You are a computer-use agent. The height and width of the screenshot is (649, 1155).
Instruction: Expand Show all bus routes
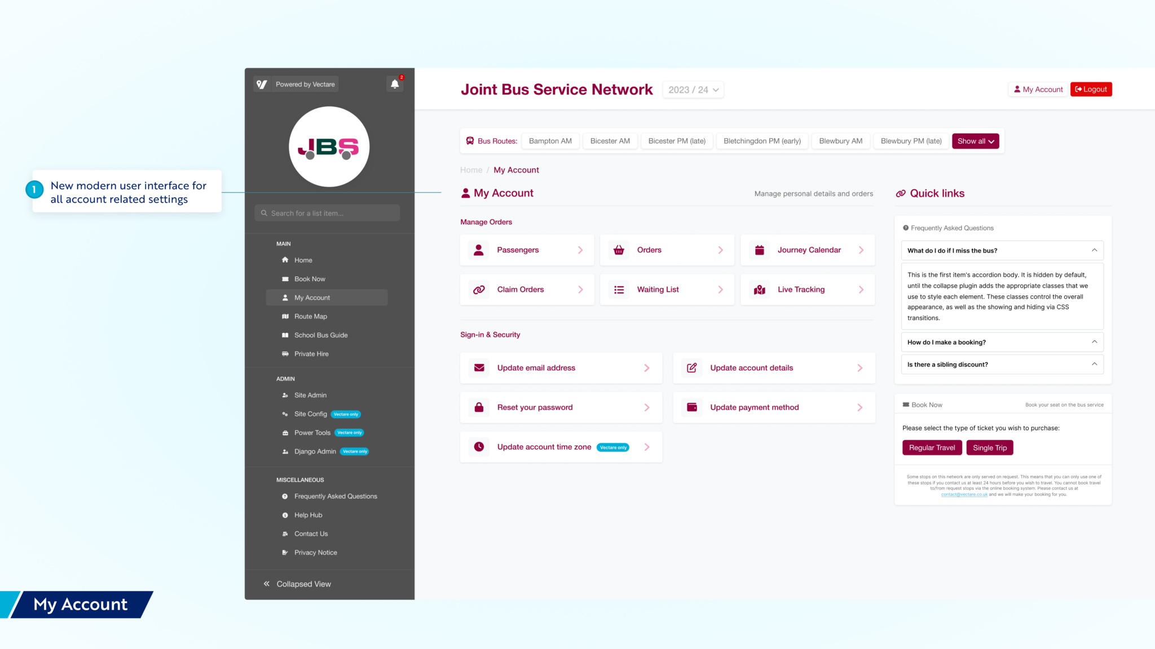pos(975,141)
